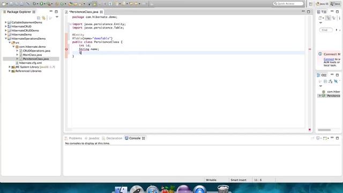
Task: Click Collapse All in Outline view
Action: [325, 81]
